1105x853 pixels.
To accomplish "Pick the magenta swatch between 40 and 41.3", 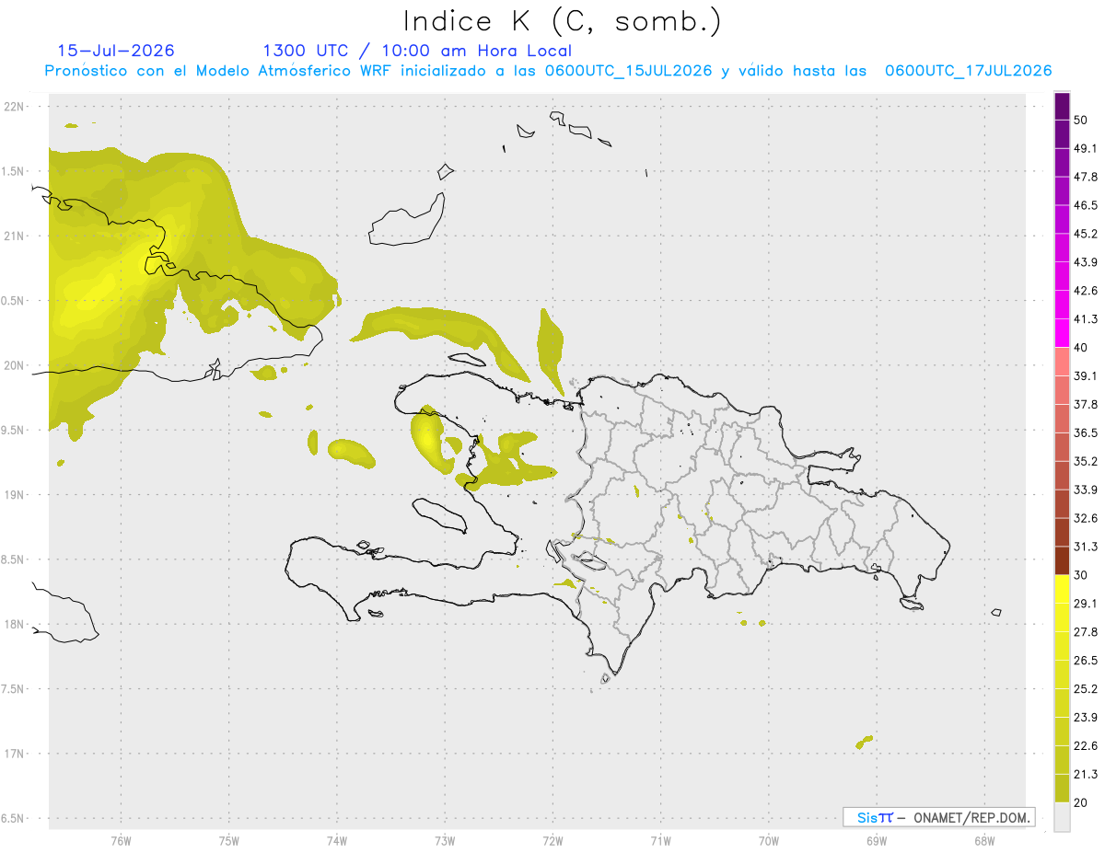I will [1062, 333].
